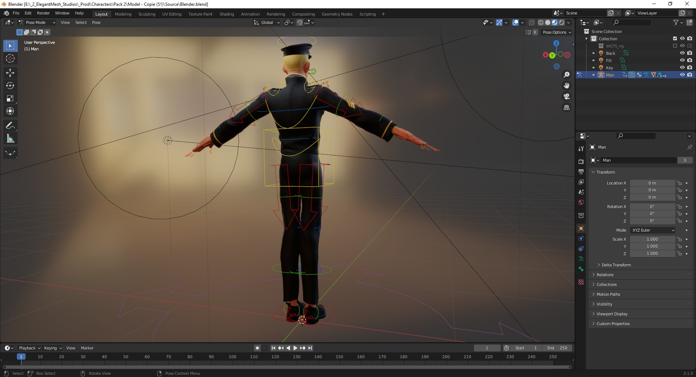Screen dimensions: 696x377
Task: Jump to the end frame
Action: 310,348
